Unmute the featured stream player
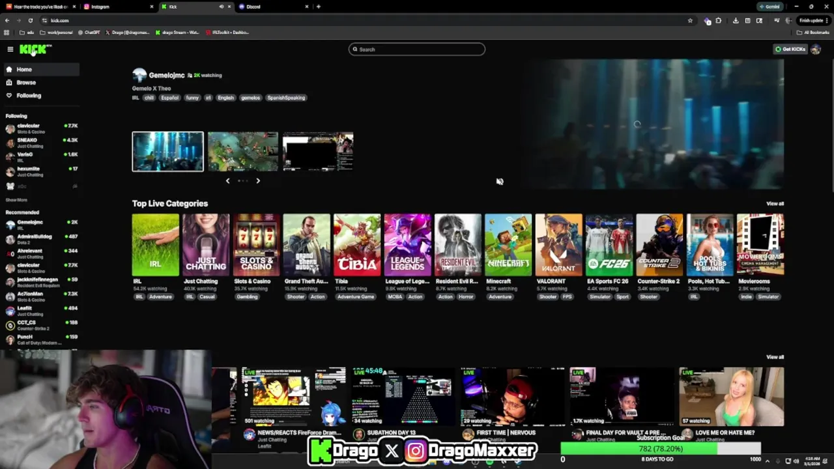Screen dimensions: 834x469 click(500, 182)
